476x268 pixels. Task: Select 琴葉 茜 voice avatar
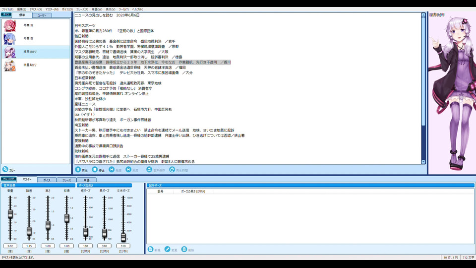coord(9,25)
